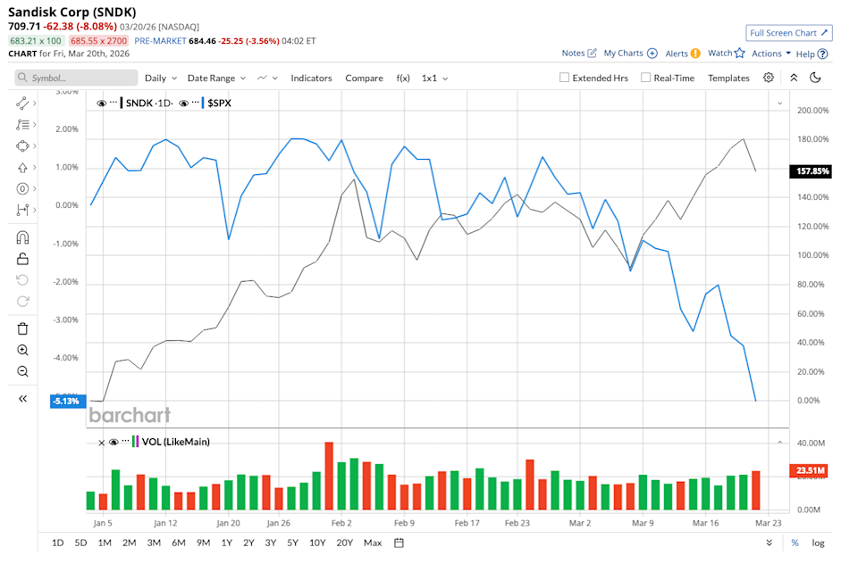Select the 6M time range

click(179, 543)
